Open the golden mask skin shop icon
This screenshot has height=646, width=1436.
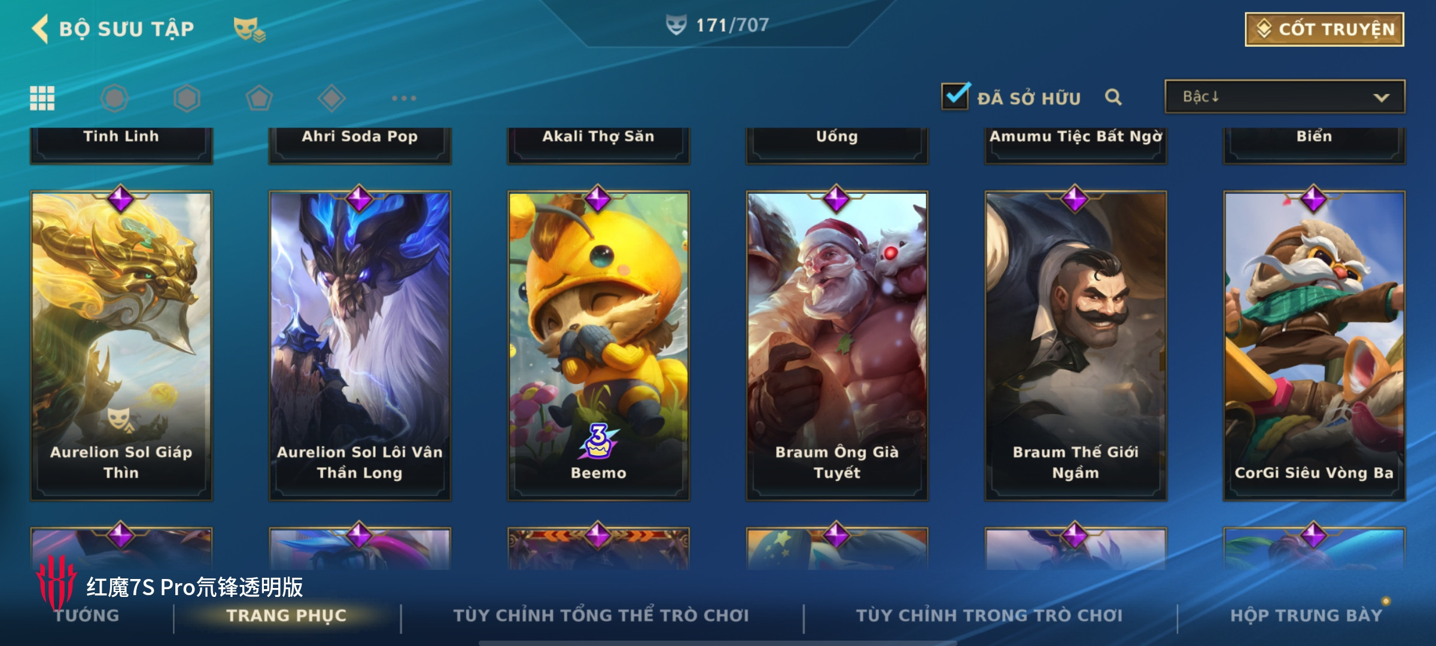249,29
